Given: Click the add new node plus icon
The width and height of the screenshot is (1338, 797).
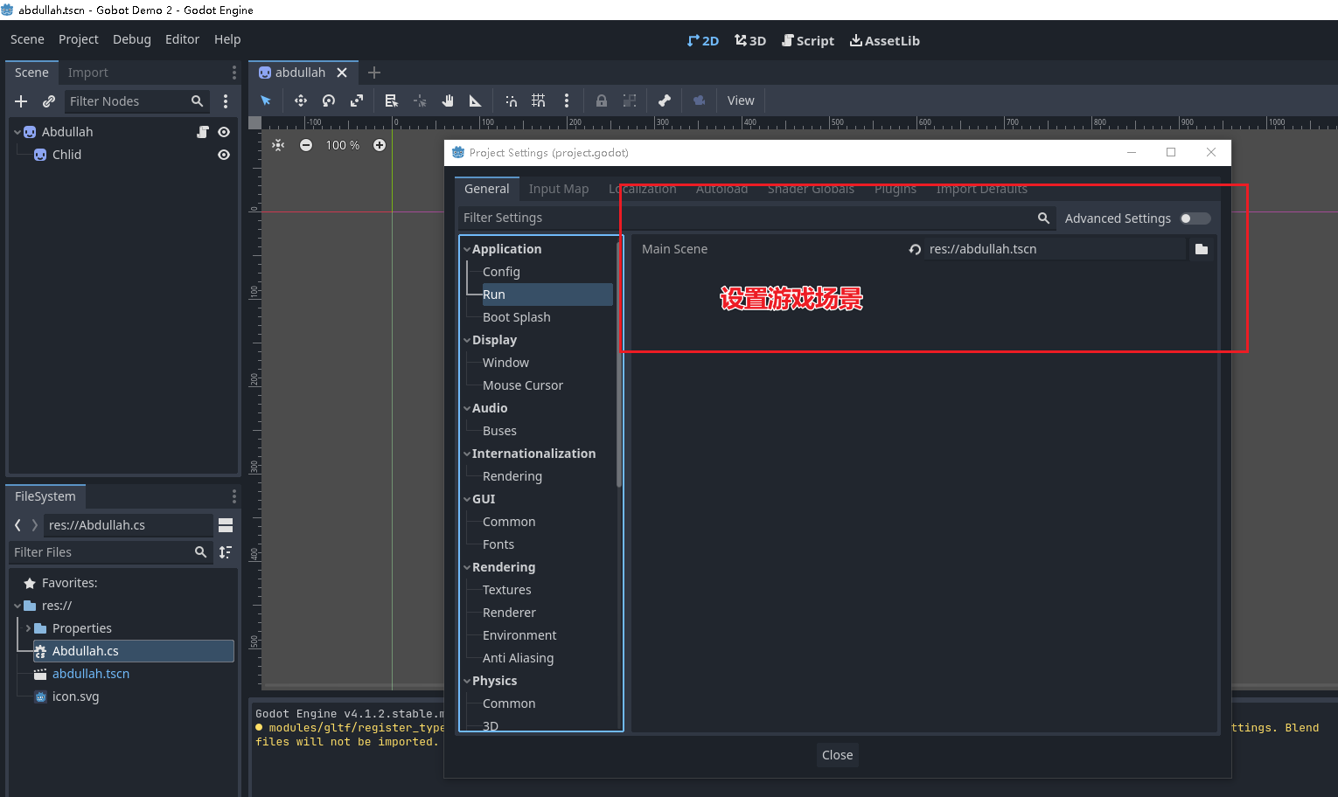Looking at the screenshot, I should coord(21,101).
